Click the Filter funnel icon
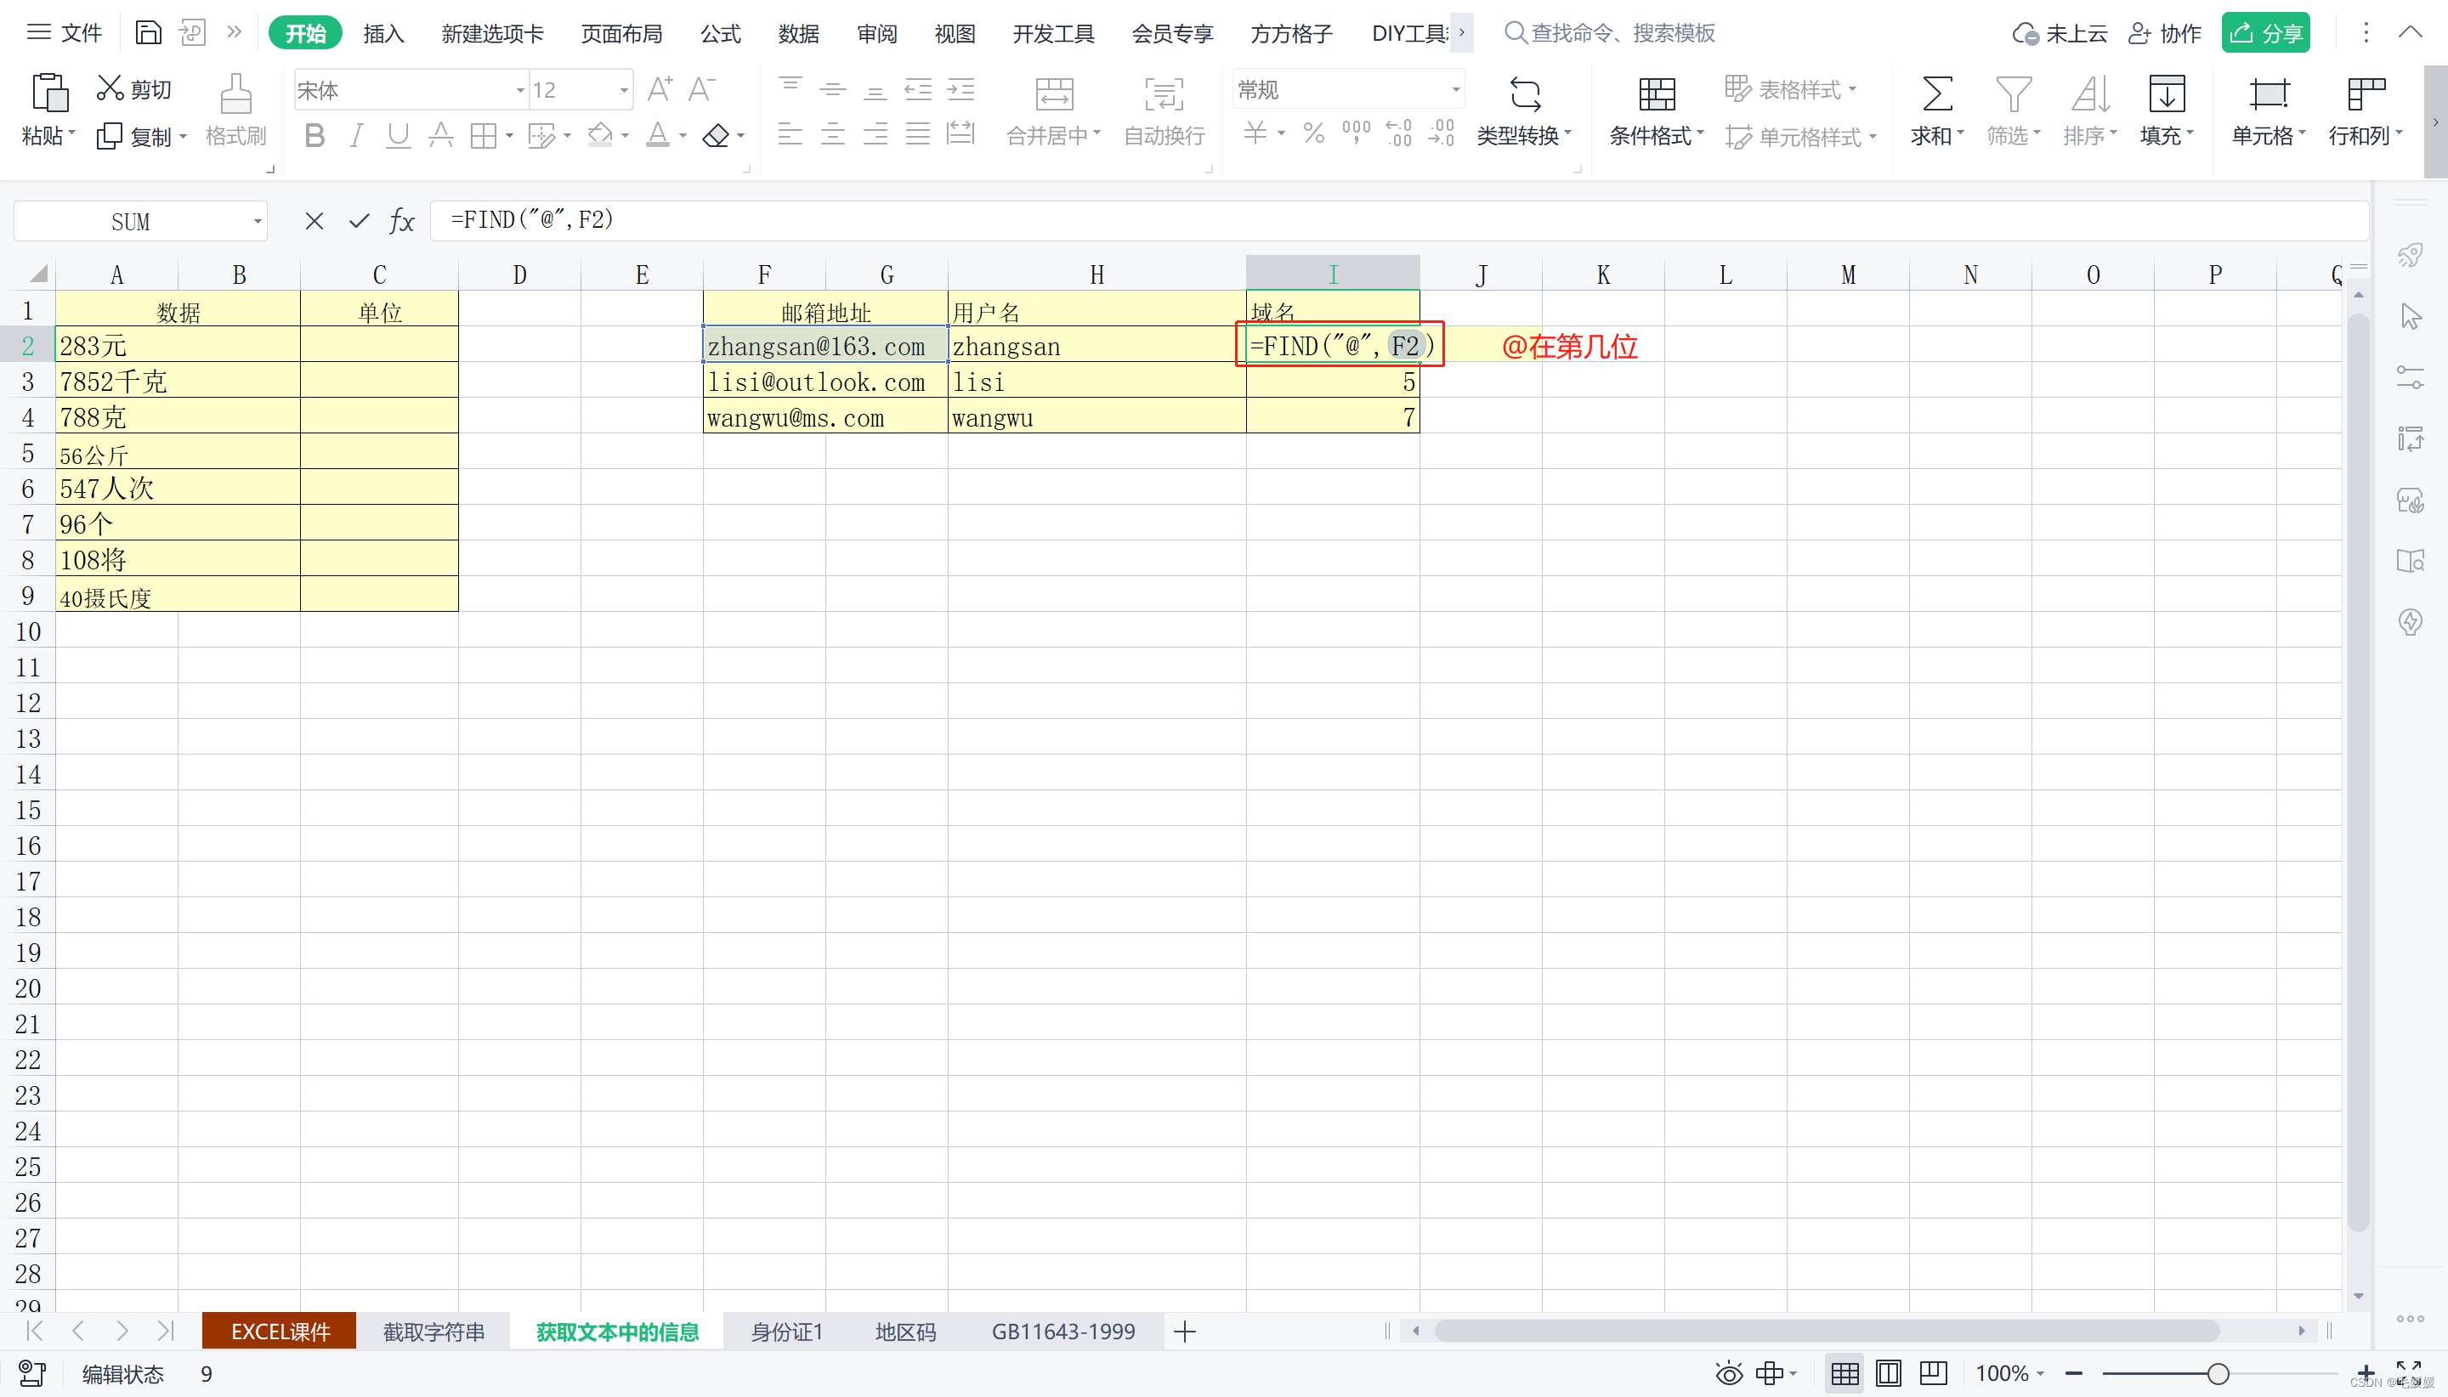Image resolution: width=2448 pixels, height=1397 pixels. click(x=2012, y=93)
